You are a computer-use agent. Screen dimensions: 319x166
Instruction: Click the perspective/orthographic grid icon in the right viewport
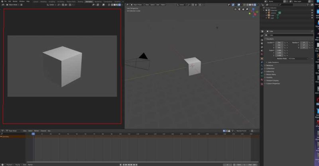coord(235,9)
